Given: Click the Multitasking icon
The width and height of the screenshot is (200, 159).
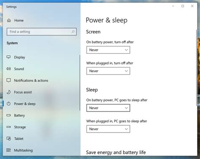Looking at the screenshot, I should 8,150.
